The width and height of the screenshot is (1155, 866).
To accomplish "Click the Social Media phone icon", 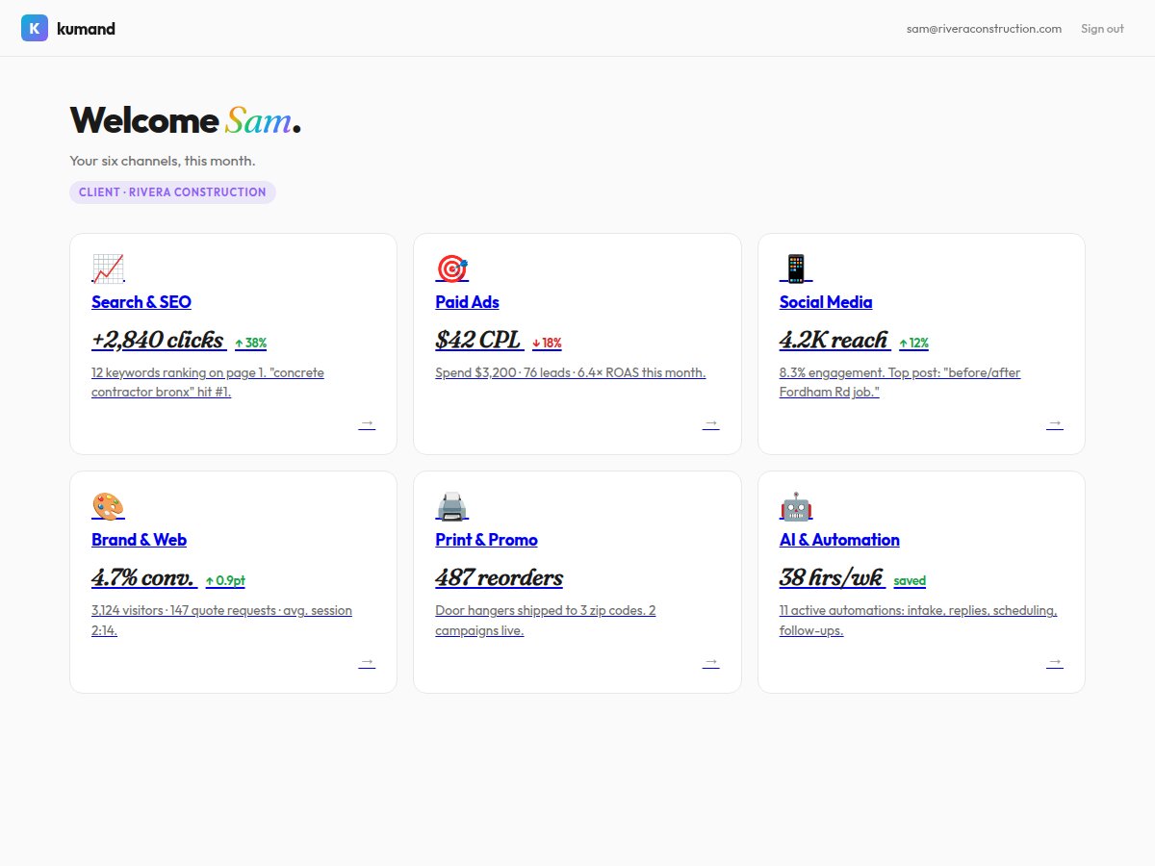I will (x=795, y=268).
